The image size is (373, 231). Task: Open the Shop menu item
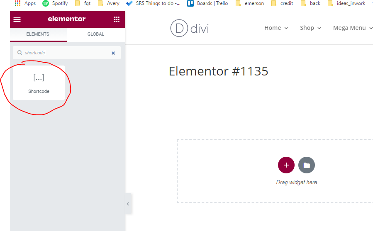click(307, 28)
